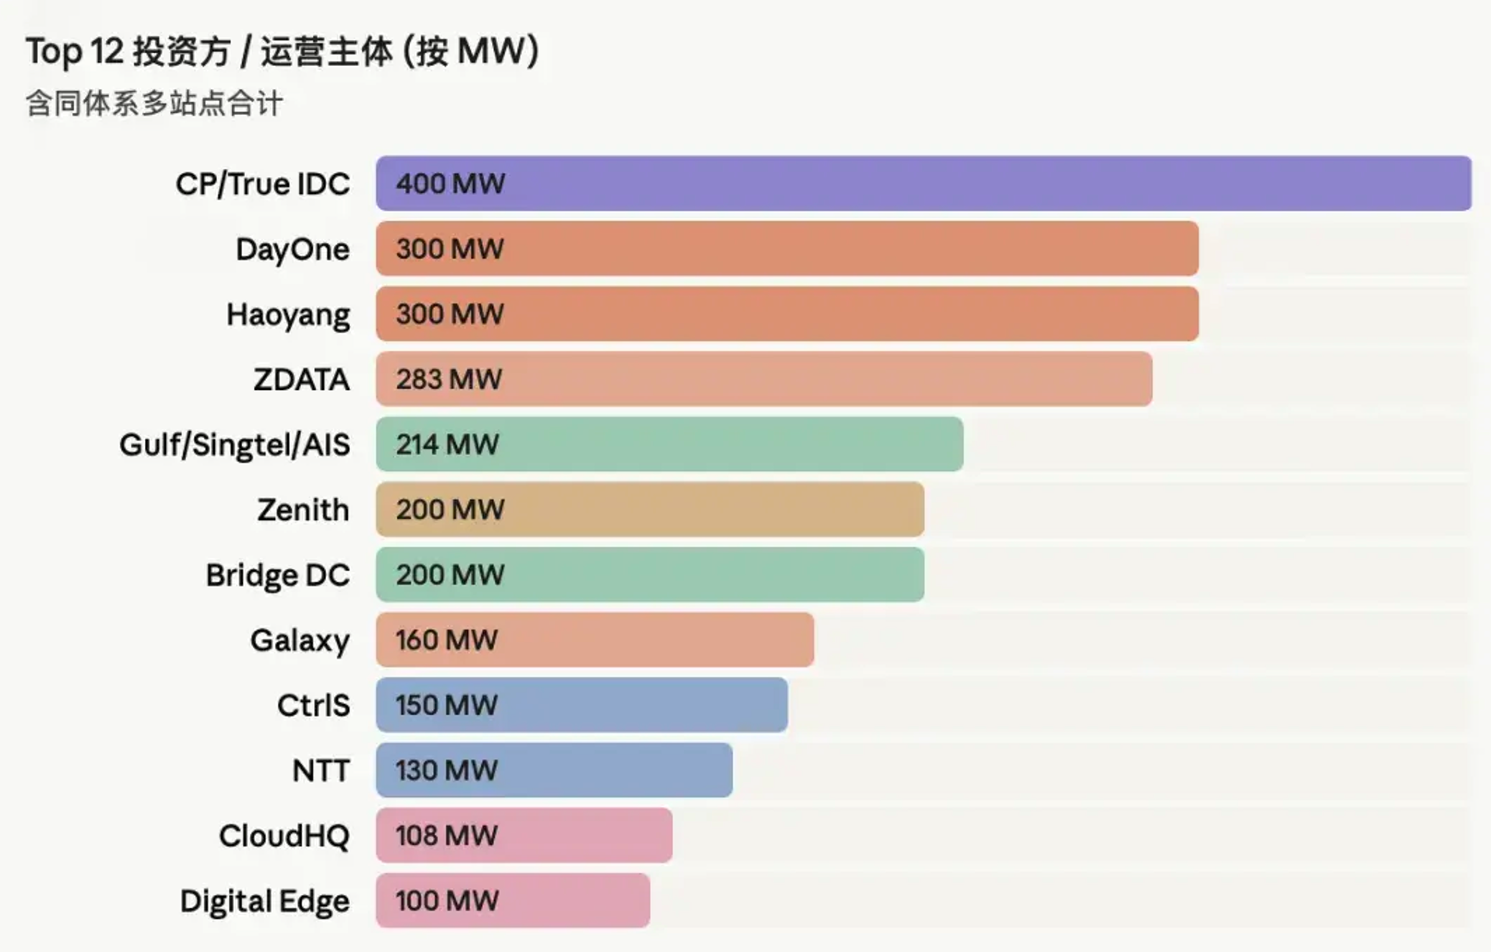
Task: Click the subtitle "含同体系多站点合计"
Action: tap(154, 103)
